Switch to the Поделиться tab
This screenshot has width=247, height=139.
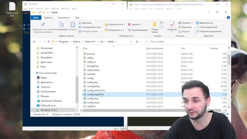point(64,18)
